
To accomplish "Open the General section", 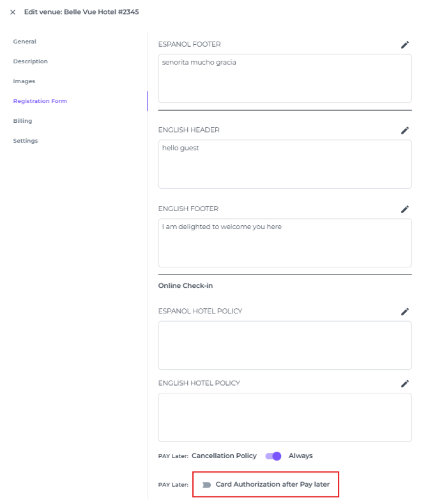I will click(x=25, y=42).
